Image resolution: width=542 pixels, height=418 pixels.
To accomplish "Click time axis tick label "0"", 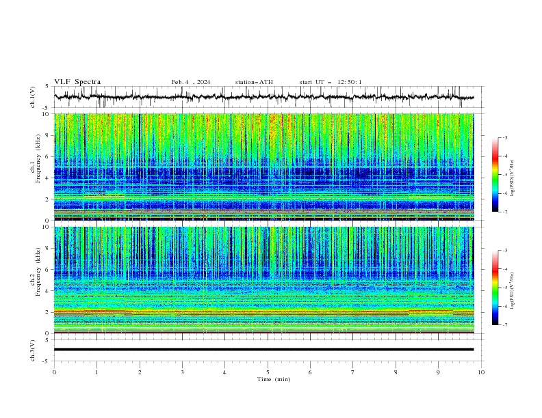I will pyautogui.click(x=54, y=372).
